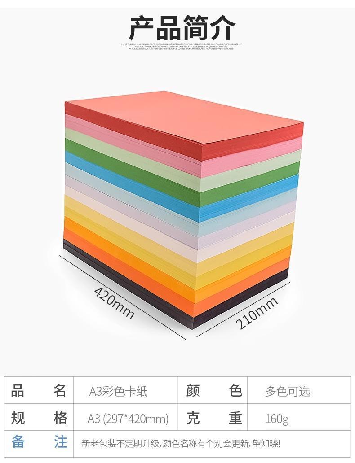The width and height of the screenshot is (355, 463).
Task: Select the packaging upgrade note text
Action: 181,444
